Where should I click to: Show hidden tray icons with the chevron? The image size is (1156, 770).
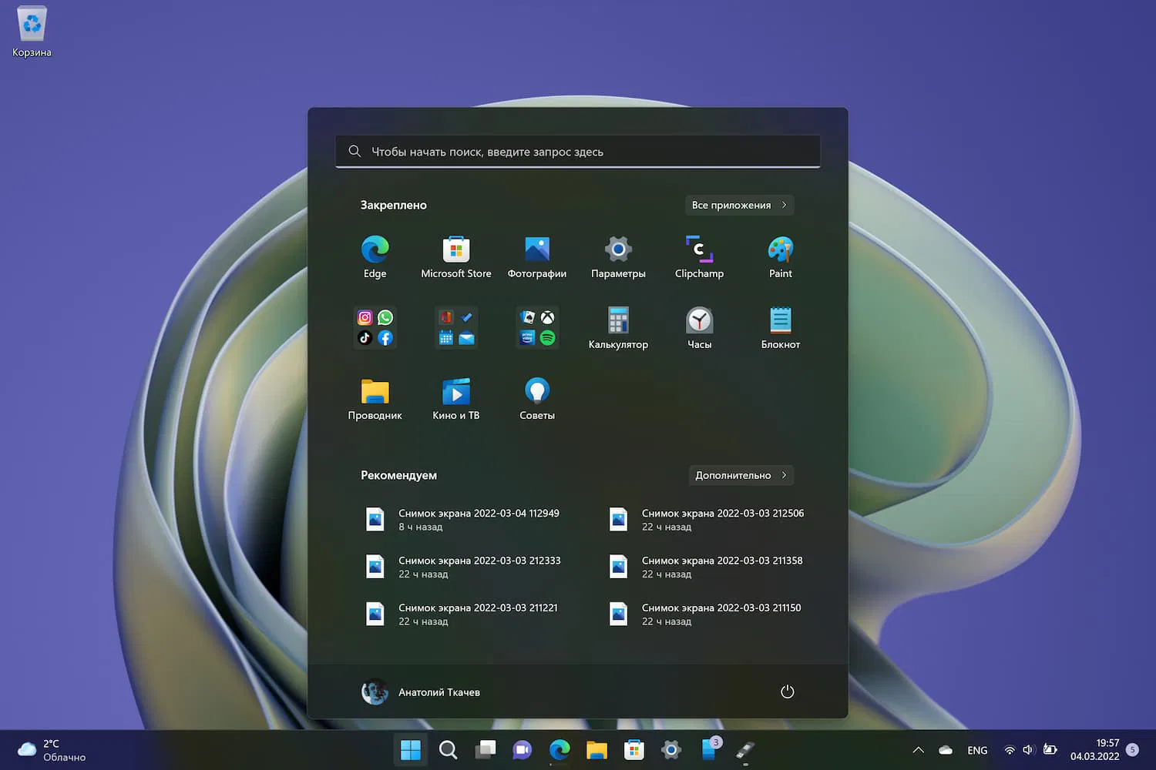pyautogui.click(x=918, y=750)
